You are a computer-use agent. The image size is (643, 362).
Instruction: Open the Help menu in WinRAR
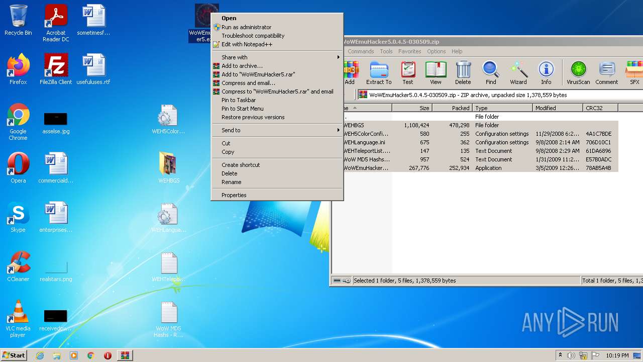[457, 51]
